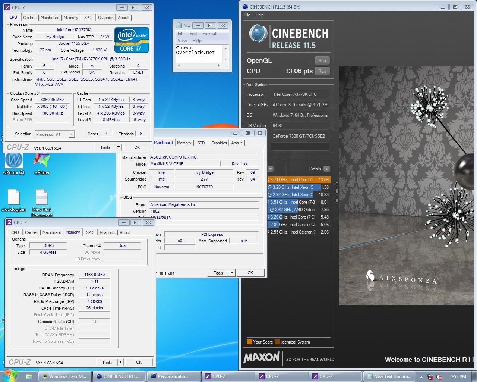477x382 pixels.
Task: Switch to Personalization taskbar button
Action: [173, 376]
